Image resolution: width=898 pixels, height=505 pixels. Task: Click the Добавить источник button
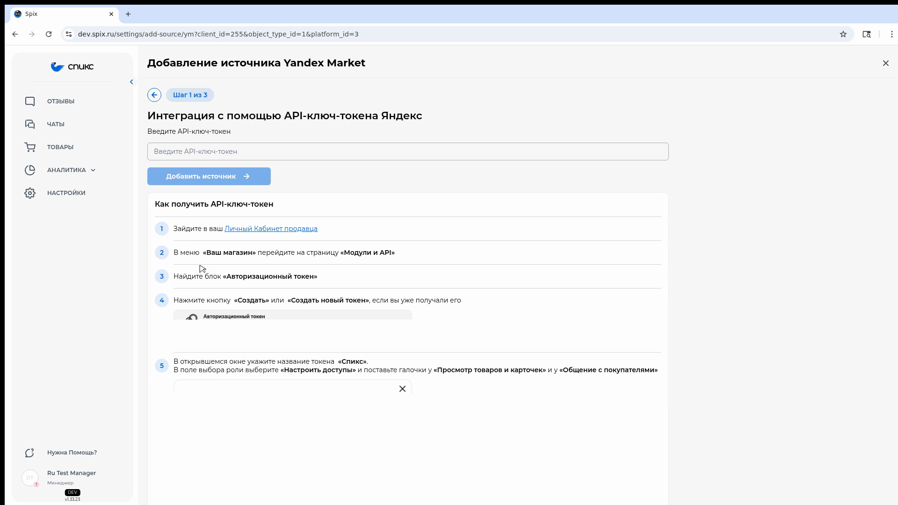coord(209,176)
